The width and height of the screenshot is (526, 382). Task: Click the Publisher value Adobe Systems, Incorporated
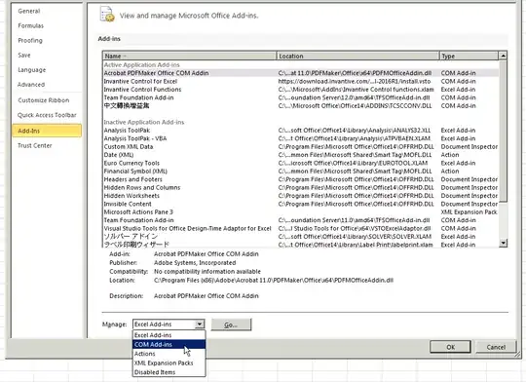click(x=195, y=263)
